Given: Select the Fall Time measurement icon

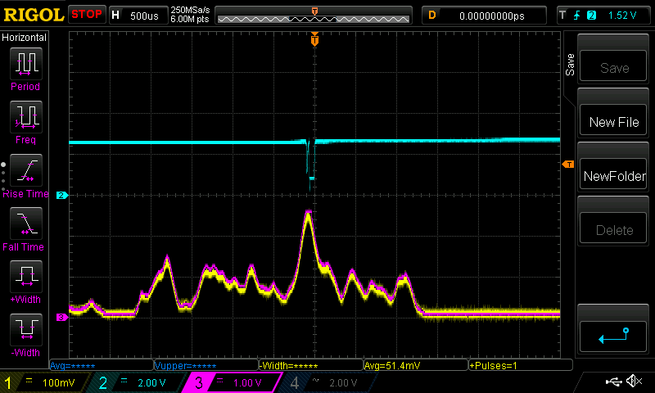Looking at the screenshot, I should [x=26, y=224].
